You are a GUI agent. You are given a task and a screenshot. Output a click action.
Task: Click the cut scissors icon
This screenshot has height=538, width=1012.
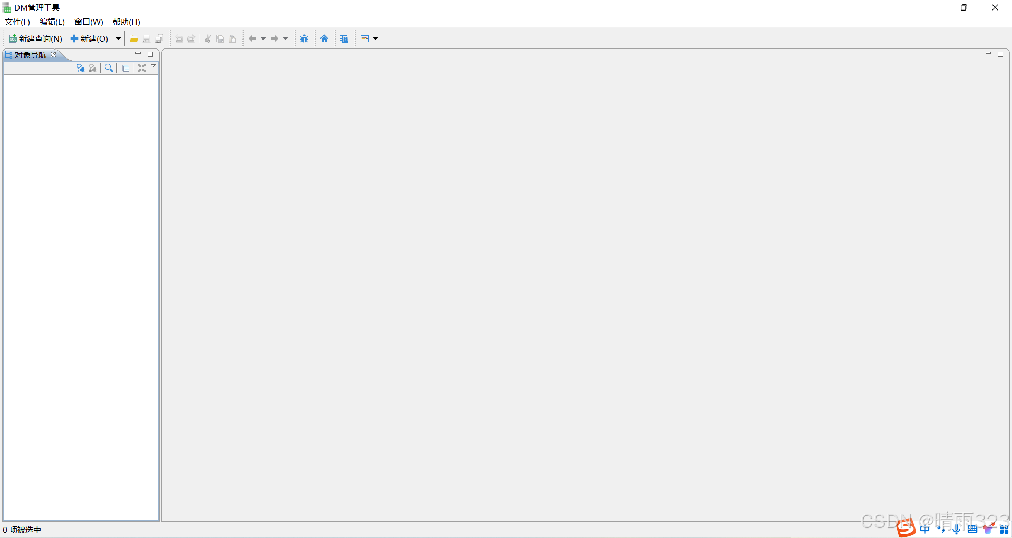coord(208,38)
